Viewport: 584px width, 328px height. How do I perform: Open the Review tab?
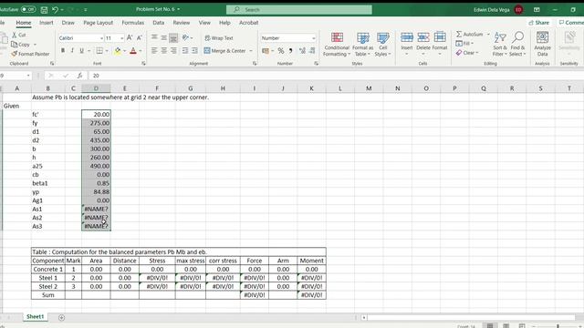(x=181, y=23)
